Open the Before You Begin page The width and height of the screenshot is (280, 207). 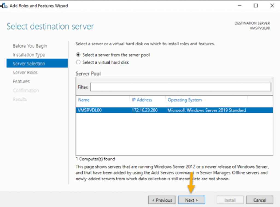pos(30,46)
